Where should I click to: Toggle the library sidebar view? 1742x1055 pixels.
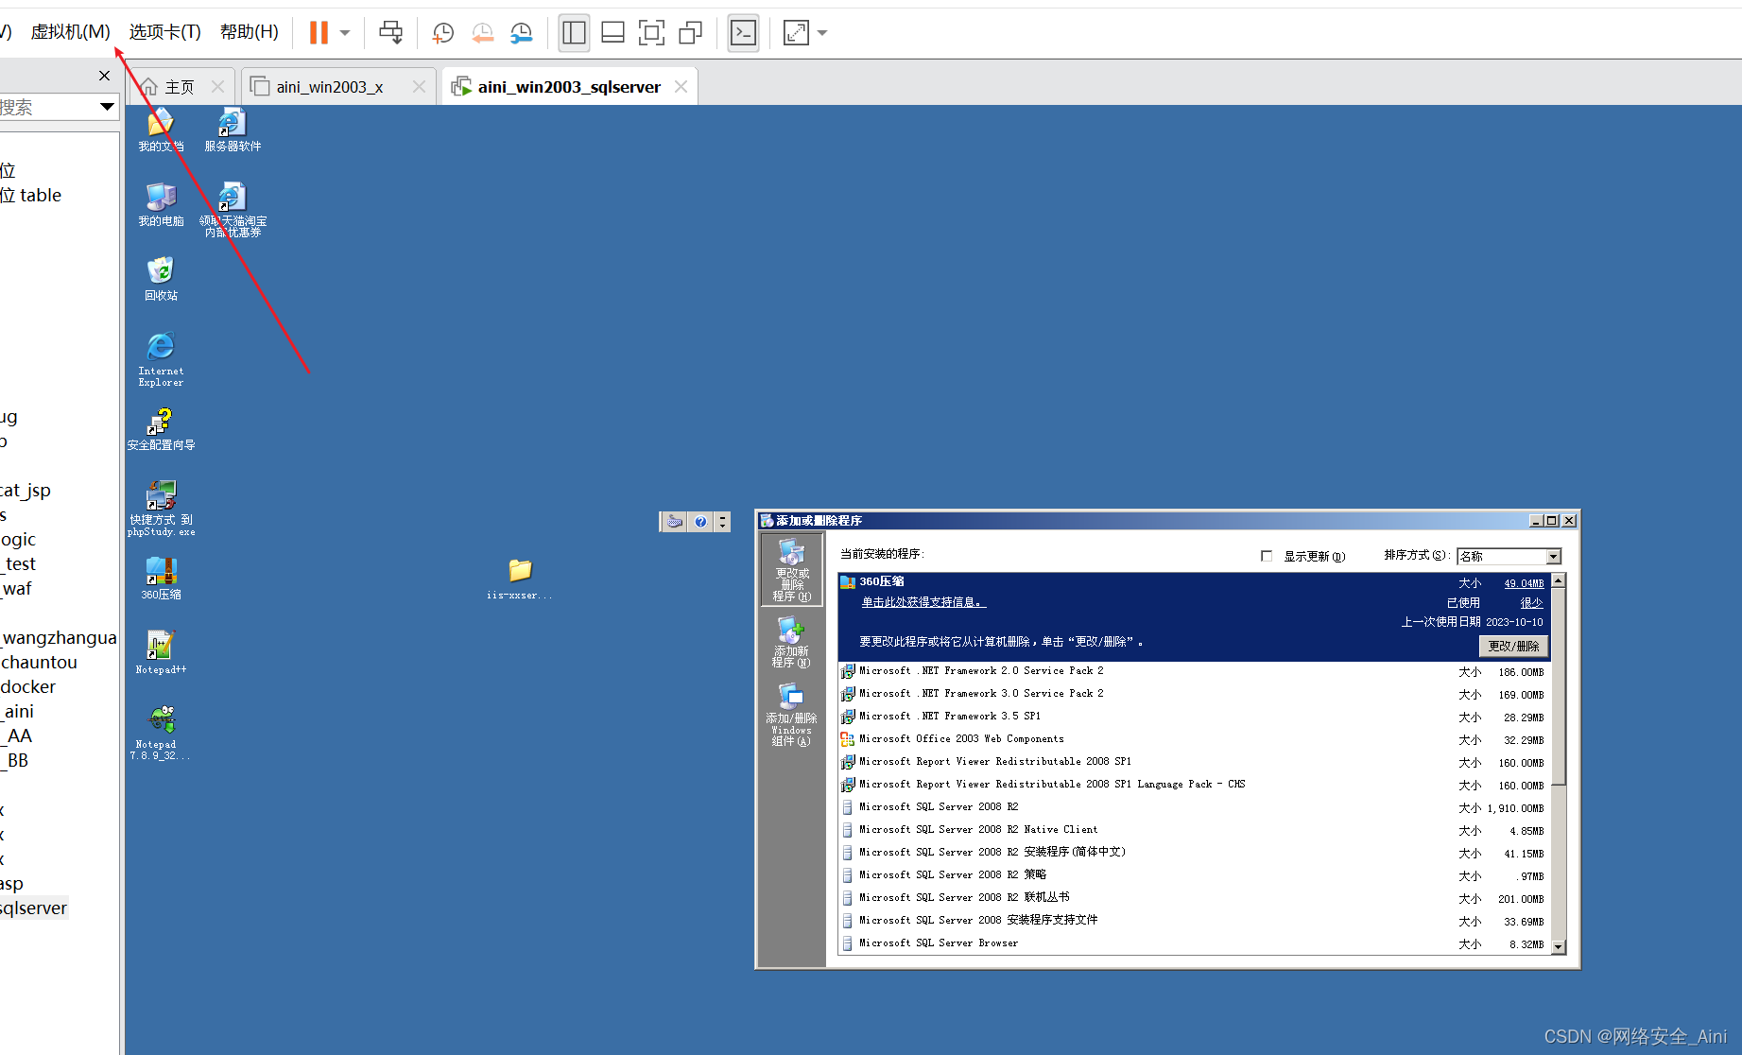pyautogui.click(x=574, y=33)
